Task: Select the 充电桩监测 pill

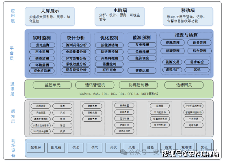Action: (42, 71)
